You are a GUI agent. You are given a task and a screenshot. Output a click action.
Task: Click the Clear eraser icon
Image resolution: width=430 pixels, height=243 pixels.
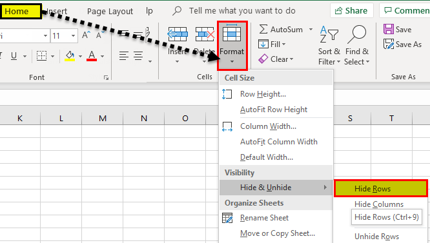[263, 59]
